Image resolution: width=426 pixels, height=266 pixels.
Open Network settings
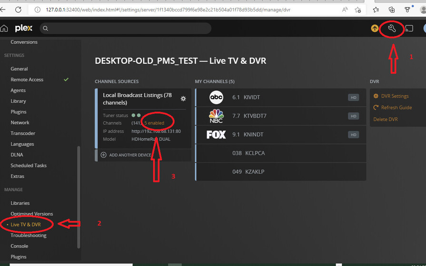[x=20, y=123]
